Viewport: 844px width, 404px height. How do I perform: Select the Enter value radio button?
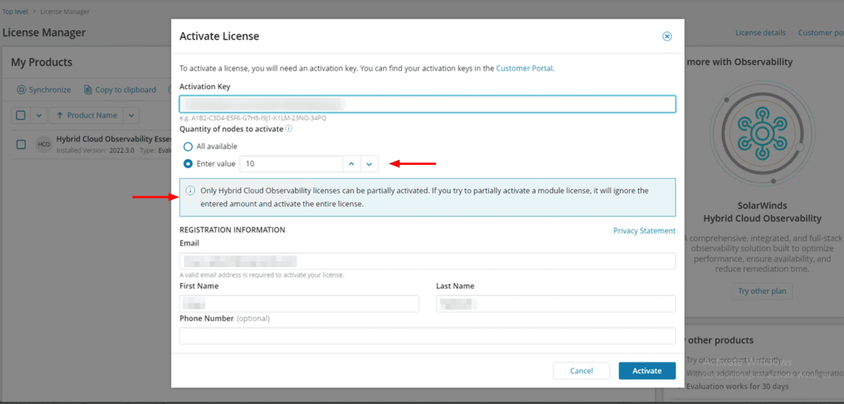pyautogui.click(x=188, y=163)
